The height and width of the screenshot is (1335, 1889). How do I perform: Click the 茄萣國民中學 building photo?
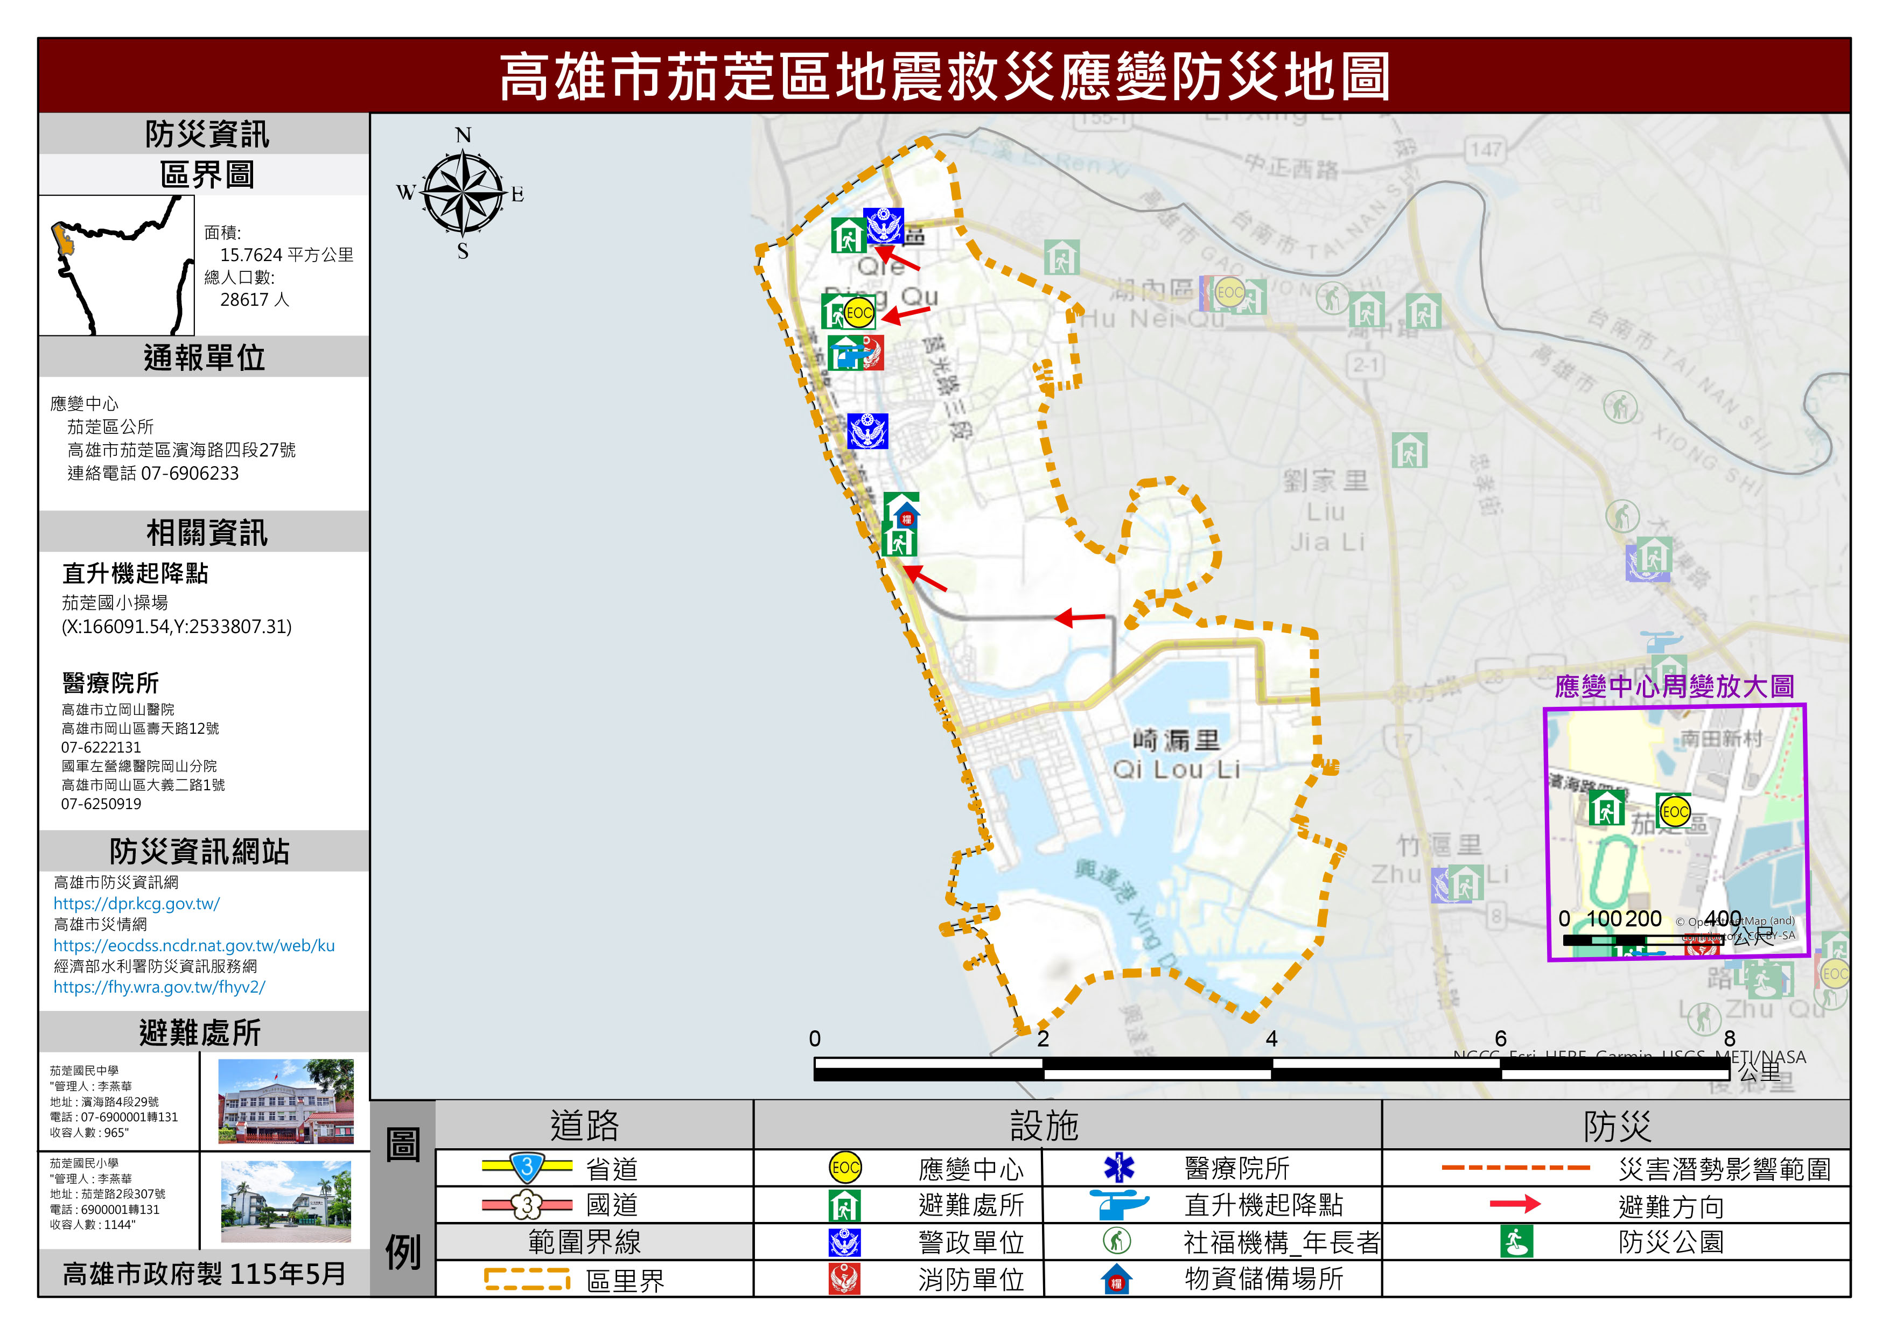(x=285, y=1101)
